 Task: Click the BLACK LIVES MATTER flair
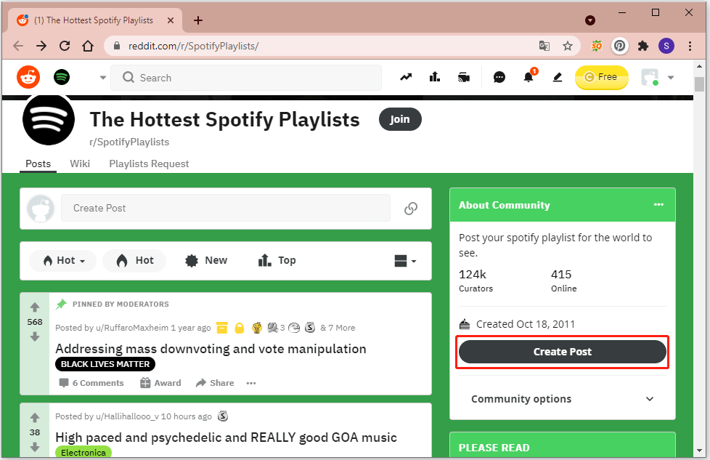pos(105,364)
